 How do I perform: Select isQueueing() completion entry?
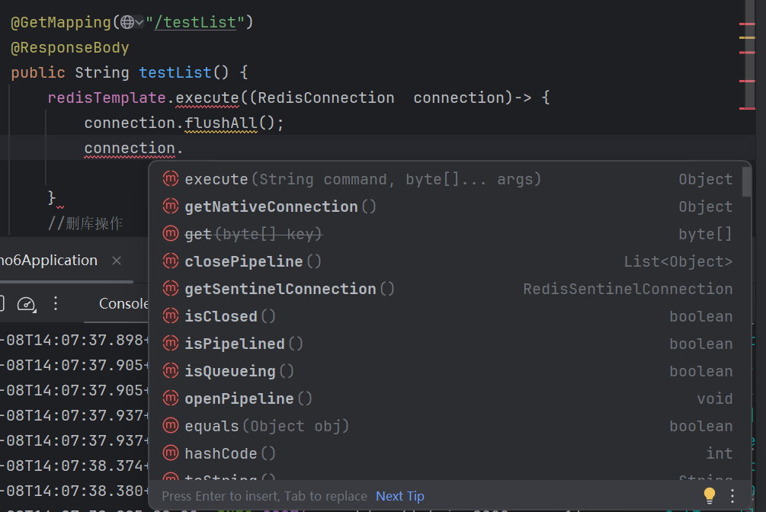(449, 371)
